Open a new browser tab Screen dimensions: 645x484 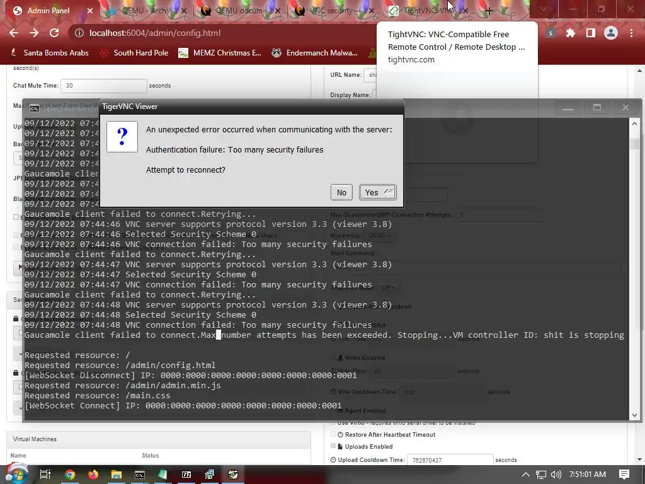click(489, 11)
